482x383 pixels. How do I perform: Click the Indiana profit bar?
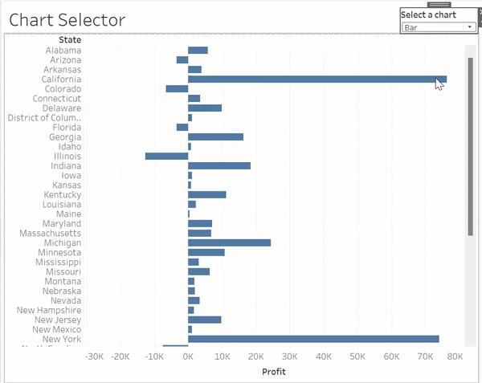pyautogui.click(x=219, y=165)
